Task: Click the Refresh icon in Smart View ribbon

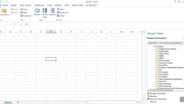Action: [x=37, y=11]
